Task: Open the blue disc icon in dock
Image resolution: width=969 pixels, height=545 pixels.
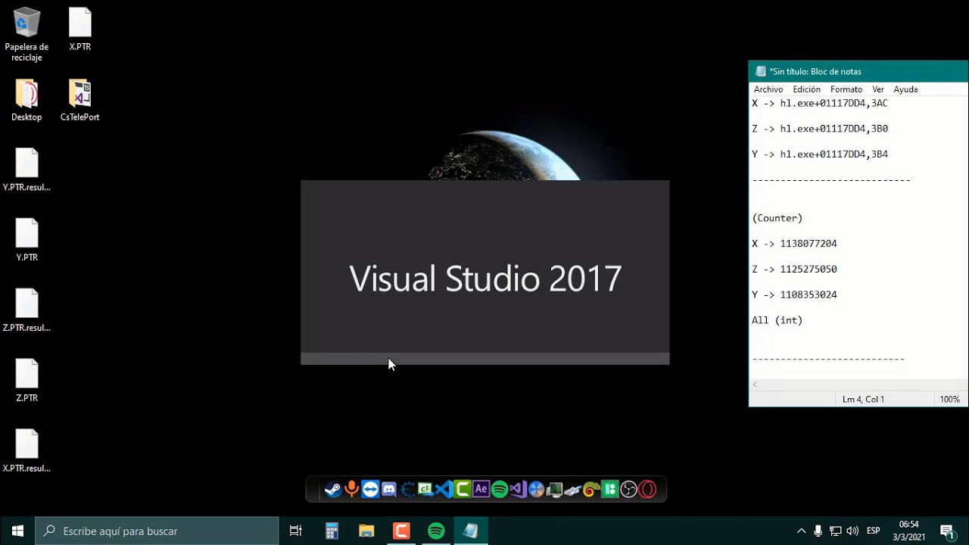Action: tap(537, 490)
